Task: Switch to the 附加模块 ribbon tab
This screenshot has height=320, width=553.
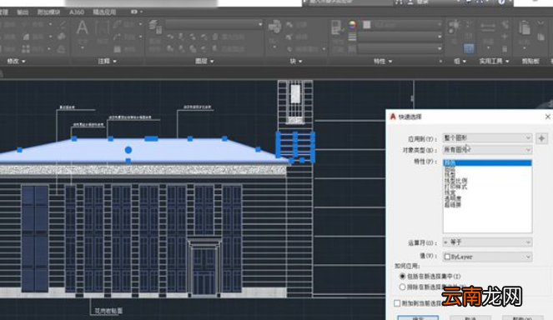Action: pyautogui.click(x=48, y=12)
